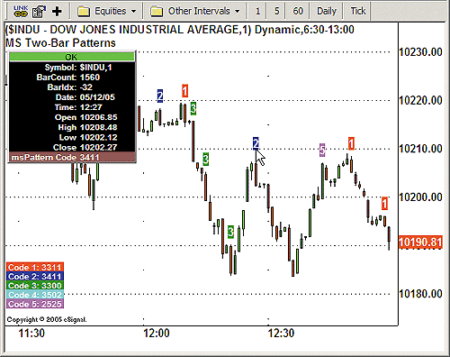Viewport: 450px width, 357px height.
Task: Switch to the 5 minute interval
Action: tap(276, 11)
